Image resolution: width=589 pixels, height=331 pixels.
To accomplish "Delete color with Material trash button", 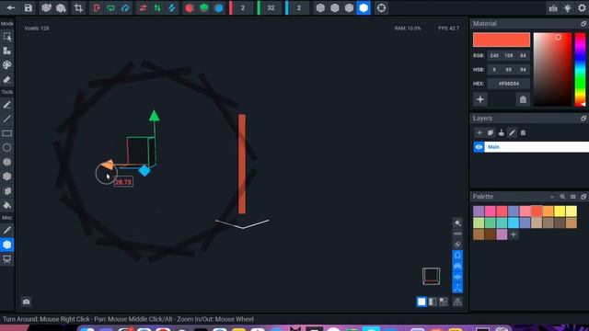I will click(523, 99).
